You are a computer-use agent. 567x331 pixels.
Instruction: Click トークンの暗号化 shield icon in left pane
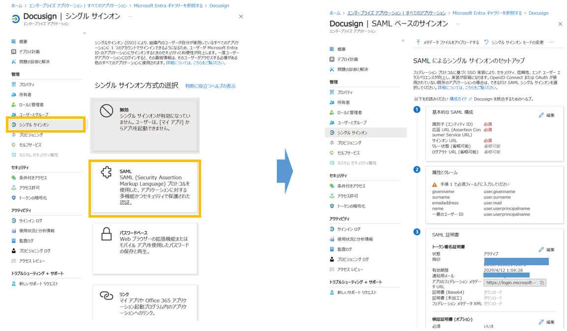coord(14,198)
